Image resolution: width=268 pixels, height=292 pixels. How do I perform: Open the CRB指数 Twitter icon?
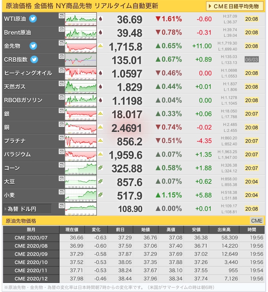34,59
